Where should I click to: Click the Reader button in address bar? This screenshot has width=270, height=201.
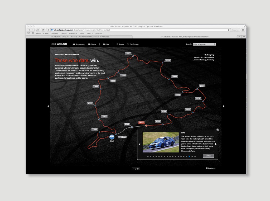tap(235, 30)
